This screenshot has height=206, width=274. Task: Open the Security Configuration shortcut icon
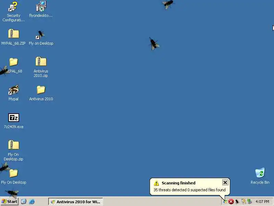(13, 7)
